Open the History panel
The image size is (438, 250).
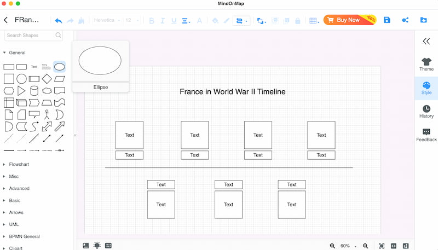click(x=427, y=112)
